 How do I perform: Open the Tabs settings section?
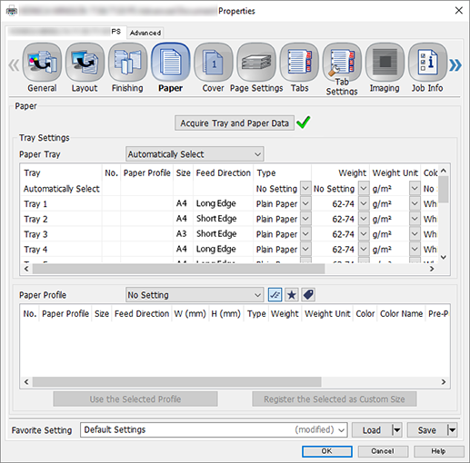pyautogui.click(x=299, y=63)
